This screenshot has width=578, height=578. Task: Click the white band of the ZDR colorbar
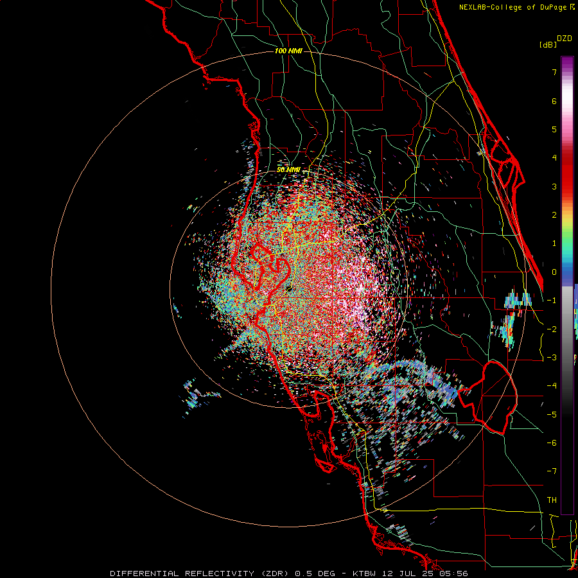pyautogui.click(x=567, y=98)
